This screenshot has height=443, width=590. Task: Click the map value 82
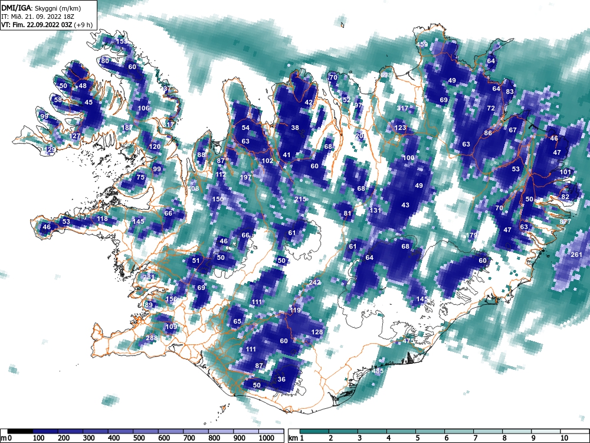tap(565, 197)
